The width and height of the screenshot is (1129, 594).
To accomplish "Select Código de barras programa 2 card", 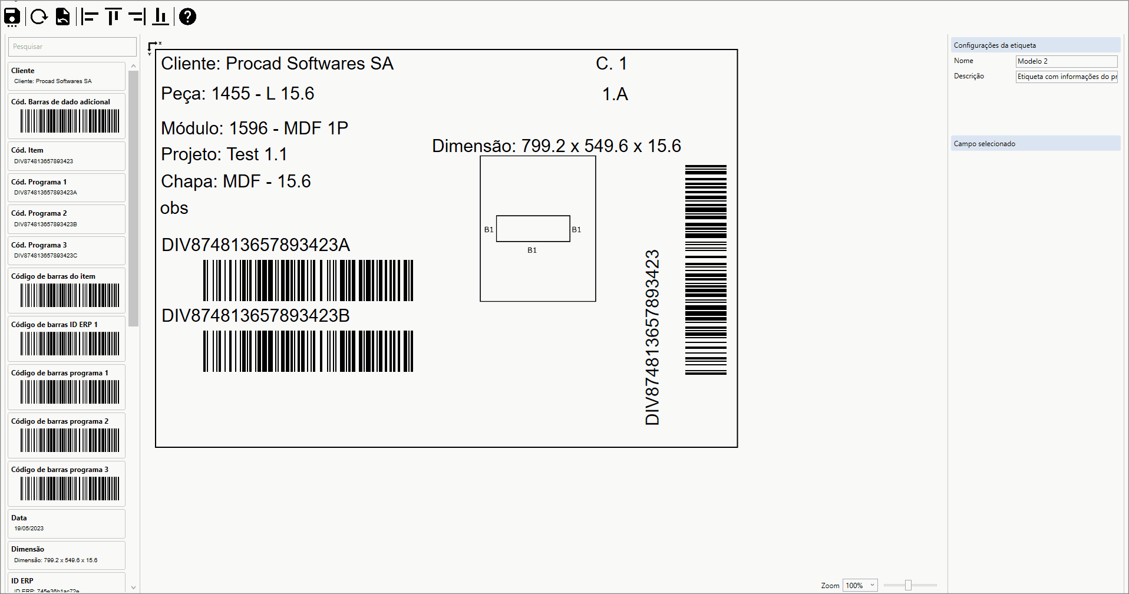I will pos(67,435).
